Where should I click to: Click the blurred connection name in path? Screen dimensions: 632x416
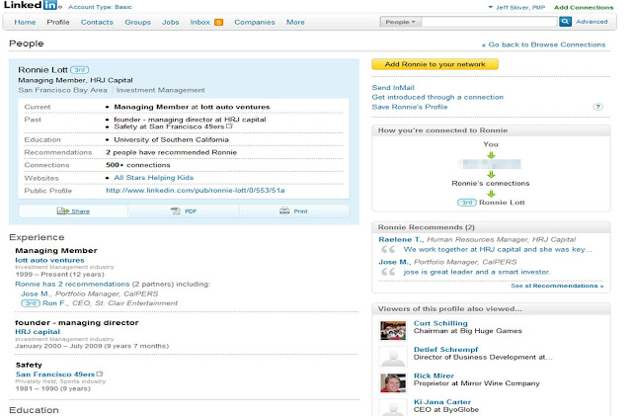[490, 164]
